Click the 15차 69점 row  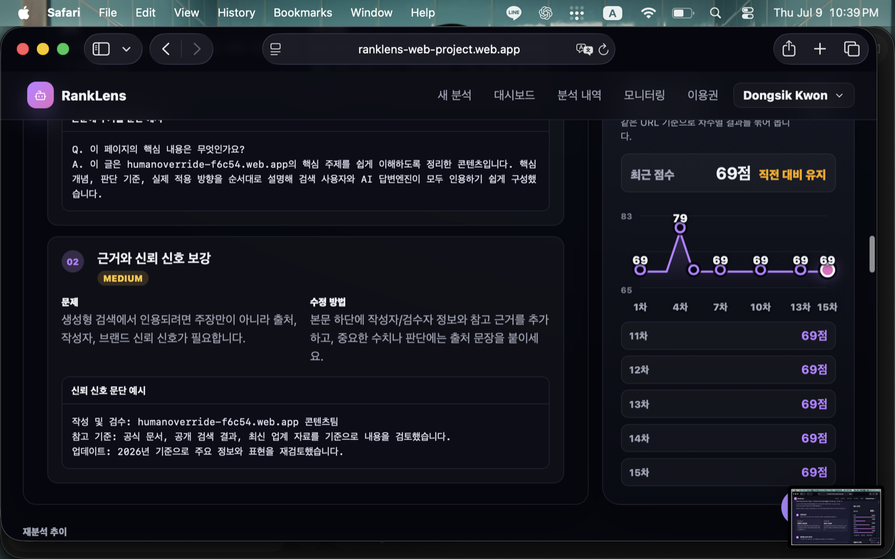click(728, 472)
